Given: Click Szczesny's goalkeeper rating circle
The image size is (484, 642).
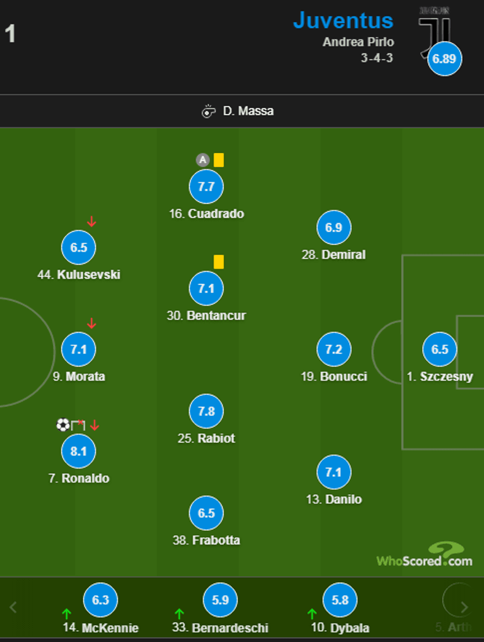Looking at the screenshot, I should 440,349.
